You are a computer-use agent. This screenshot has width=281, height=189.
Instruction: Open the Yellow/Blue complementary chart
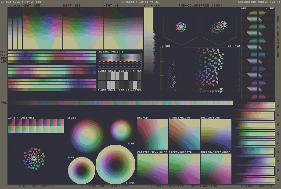click(x=216, y=134)
